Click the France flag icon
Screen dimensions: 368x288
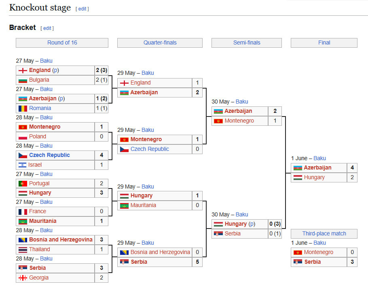[23, 212]
